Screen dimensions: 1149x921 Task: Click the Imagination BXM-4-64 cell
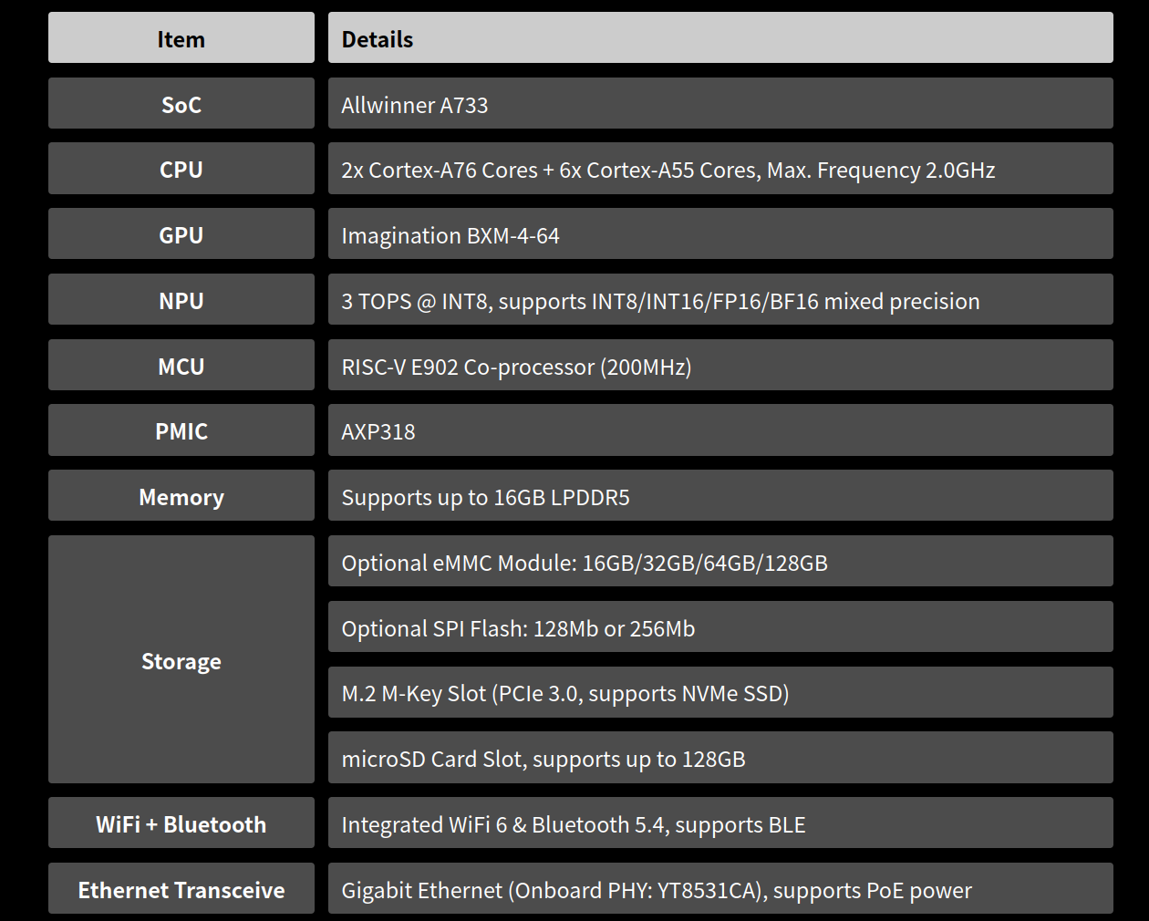click(x=450, y=235)
